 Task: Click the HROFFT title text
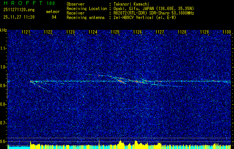[x=23, y=3]
